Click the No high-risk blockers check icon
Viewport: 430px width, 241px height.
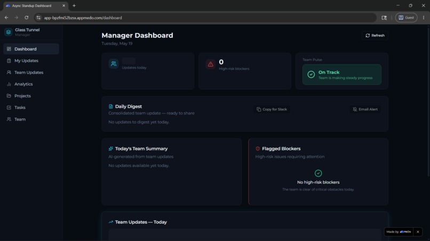point(318,173)
